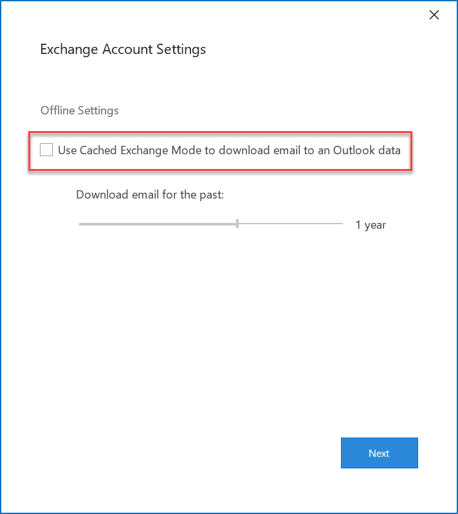
Task: Click the word 'Settings' in the dialog title
Action: (183, 49)
